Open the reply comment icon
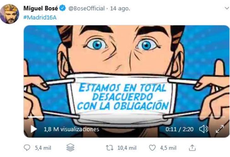Image resolution: width=230 pixels, height=157 pixels. point(27,148)
